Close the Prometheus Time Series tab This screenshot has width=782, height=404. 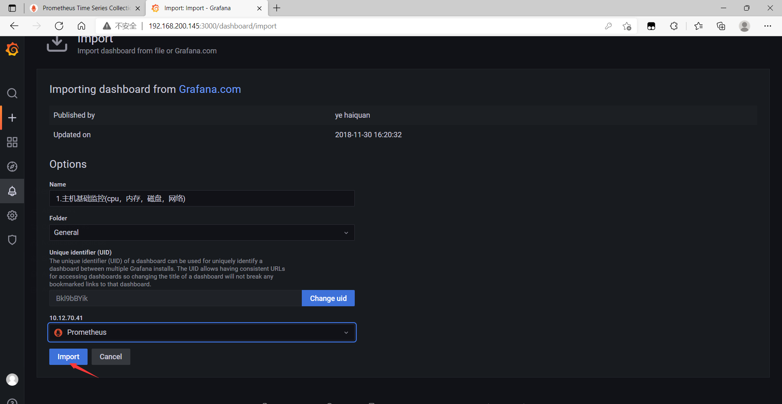click(x=138, y=8)
